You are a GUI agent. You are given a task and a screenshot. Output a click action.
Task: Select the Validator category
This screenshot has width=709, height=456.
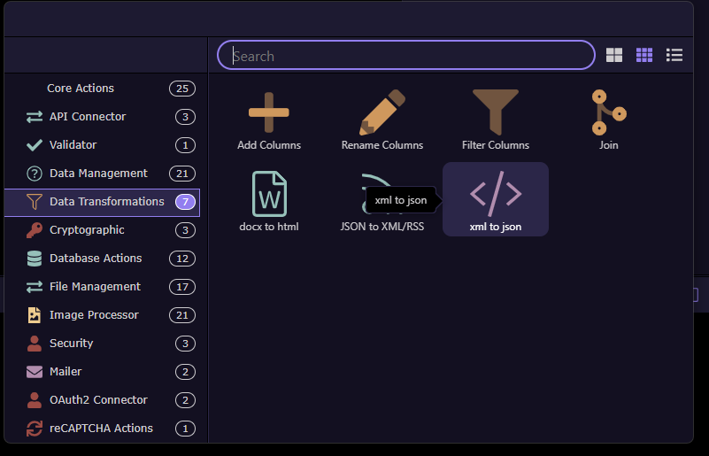[x=102, y=145]
